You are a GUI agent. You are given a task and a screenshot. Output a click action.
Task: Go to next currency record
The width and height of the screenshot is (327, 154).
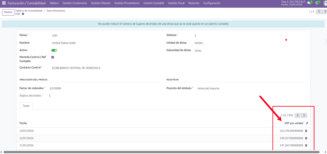coord(325,11)
